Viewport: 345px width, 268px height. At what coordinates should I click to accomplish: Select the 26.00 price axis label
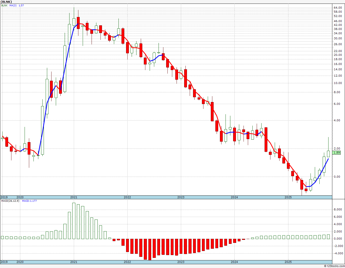(x=338, y=44)
